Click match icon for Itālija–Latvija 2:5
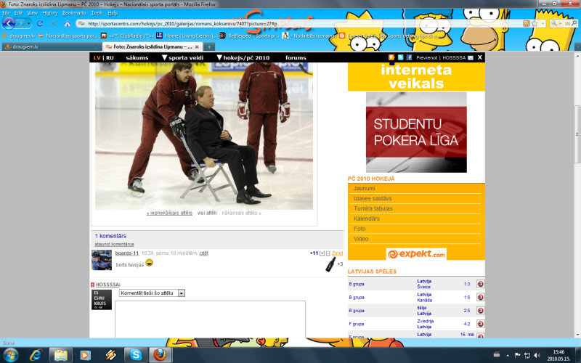The width and height of the screenshot is (581, 363). coord(480,311)
